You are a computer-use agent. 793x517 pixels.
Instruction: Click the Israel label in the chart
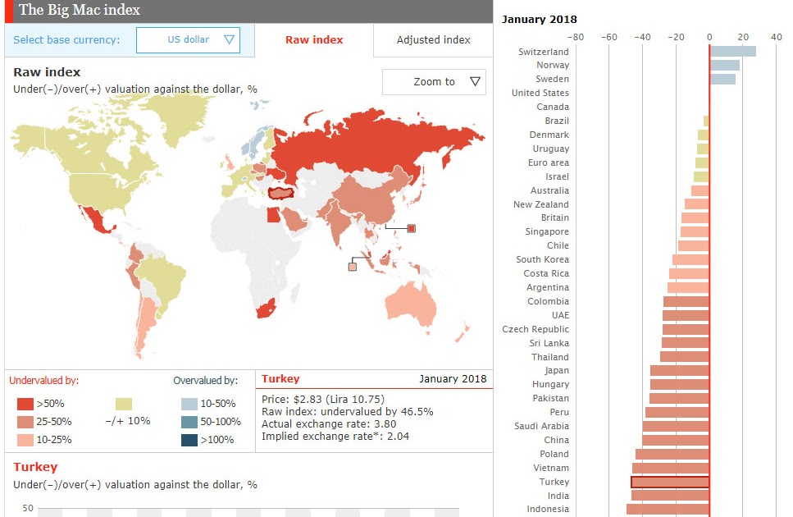tap(557, 176)
